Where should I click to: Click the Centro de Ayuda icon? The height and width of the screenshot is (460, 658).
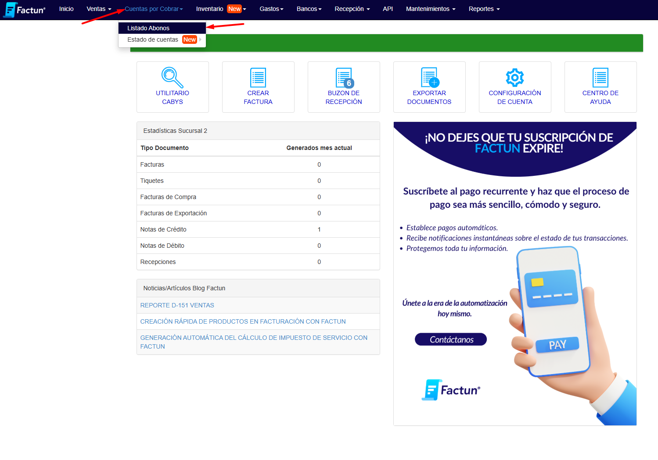pos(600,78)
